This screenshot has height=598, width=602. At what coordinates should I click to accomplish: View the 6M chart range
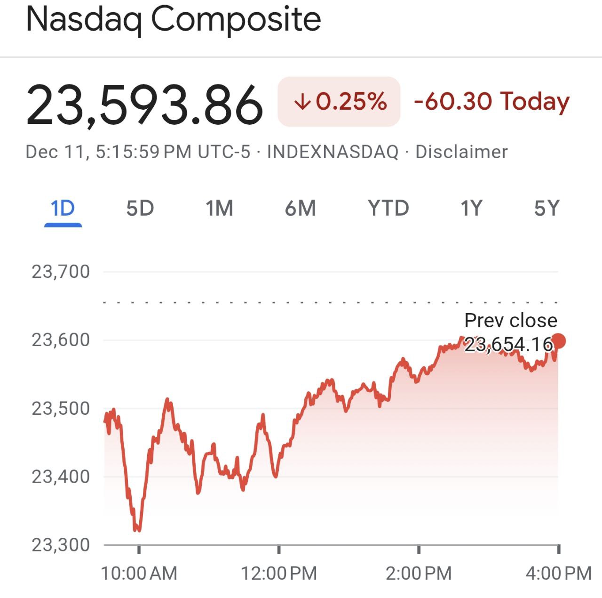click(301, 208)
